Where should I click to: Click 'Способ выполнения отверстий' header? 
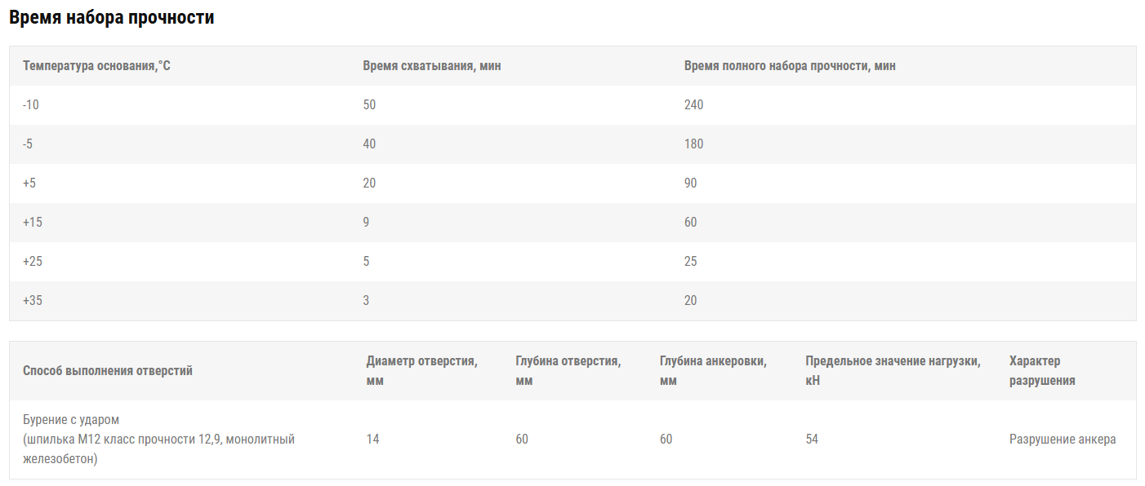(x=108, y=371)
